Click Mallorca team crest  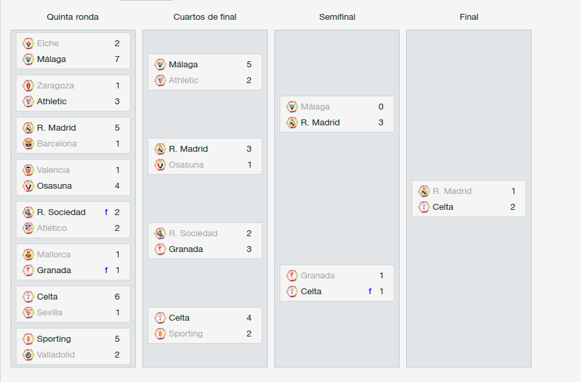pos(28,255)
